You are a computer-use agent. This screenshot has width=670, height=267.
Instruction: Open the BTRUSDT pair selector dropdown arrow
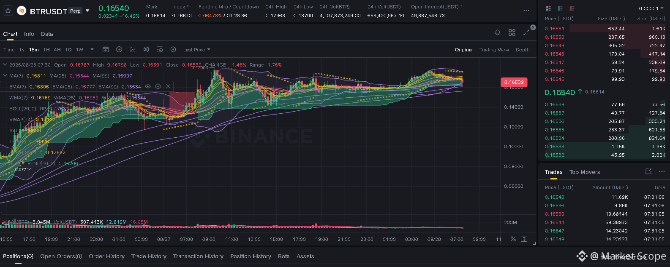point(87,11)
